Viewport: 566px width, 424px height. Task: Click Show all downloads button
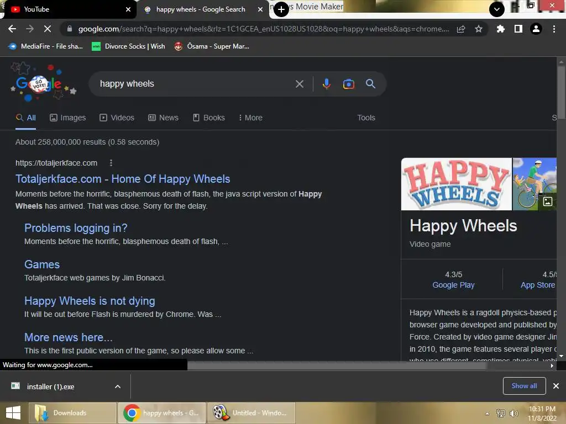coord(524,386)
